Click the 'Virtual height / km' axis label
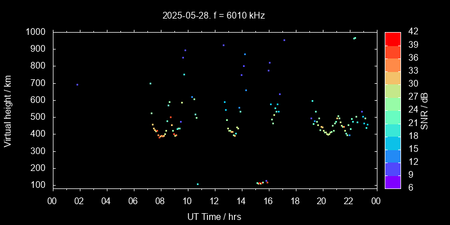 click(x=8, y=110)
